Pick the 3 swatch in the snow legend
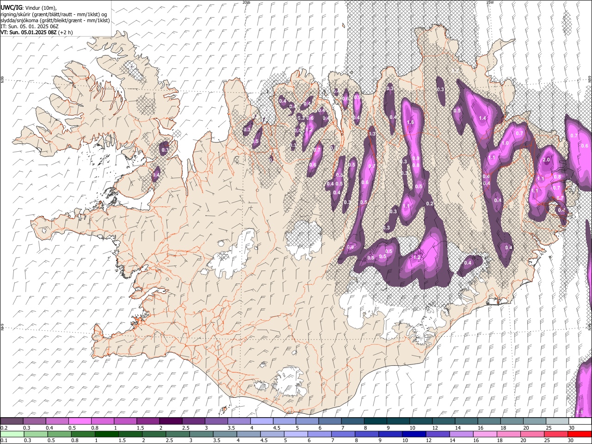Image resolution: width=592 pixels, height=444 pixels. click(x=216, y=421)
